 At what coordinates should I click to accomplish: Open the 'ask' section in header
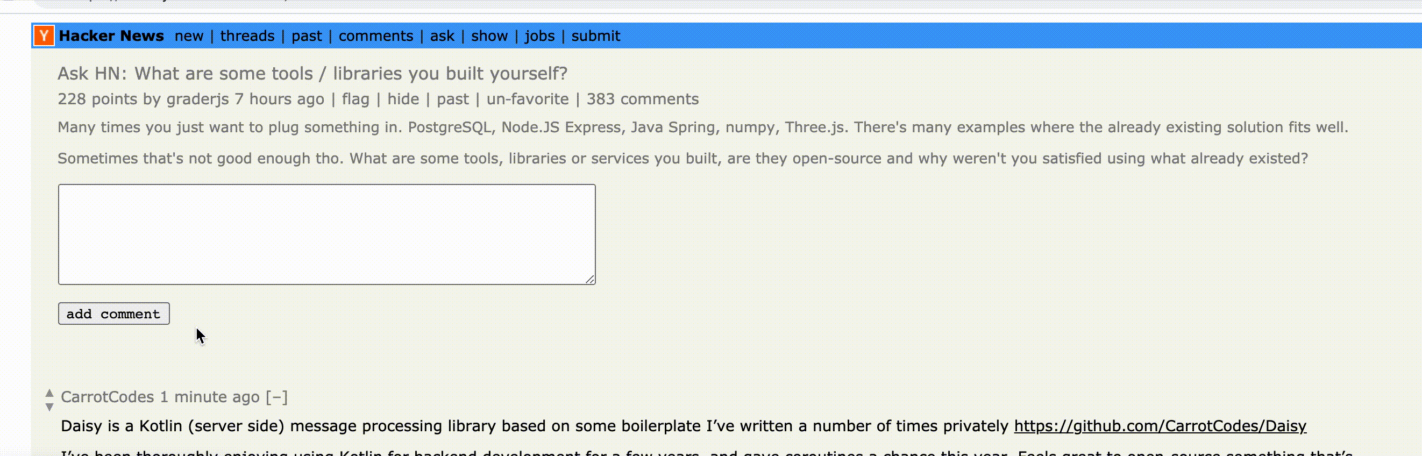[x=442, y=36]
